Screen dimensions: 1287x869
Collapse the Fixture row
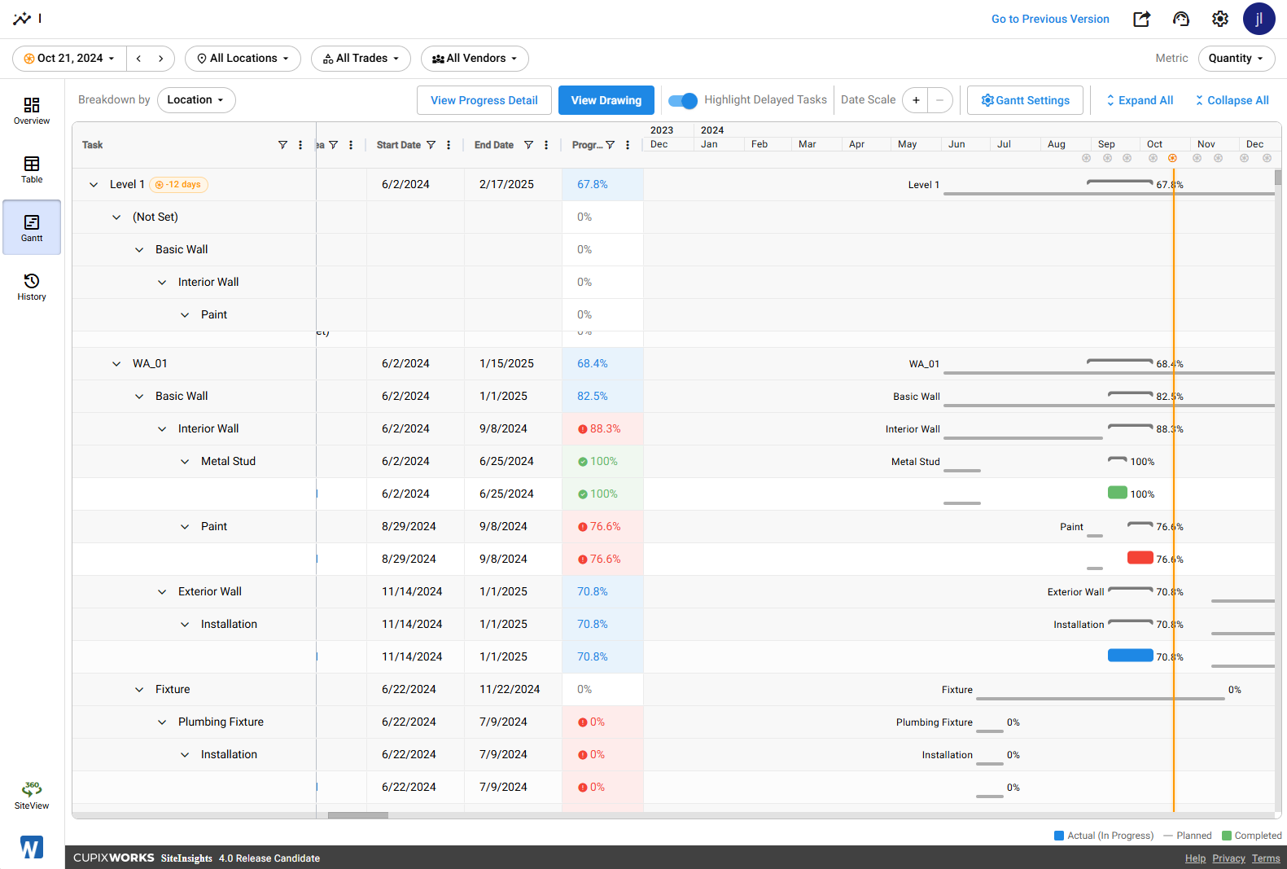139,690
